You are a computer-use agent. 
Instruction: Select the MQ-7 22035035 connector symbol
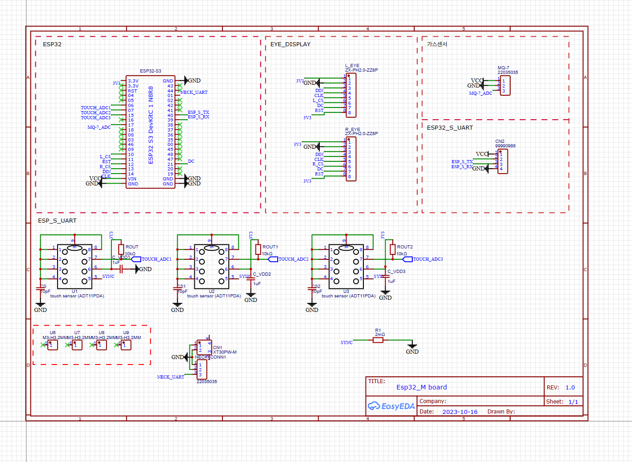[x=505, y=85]
